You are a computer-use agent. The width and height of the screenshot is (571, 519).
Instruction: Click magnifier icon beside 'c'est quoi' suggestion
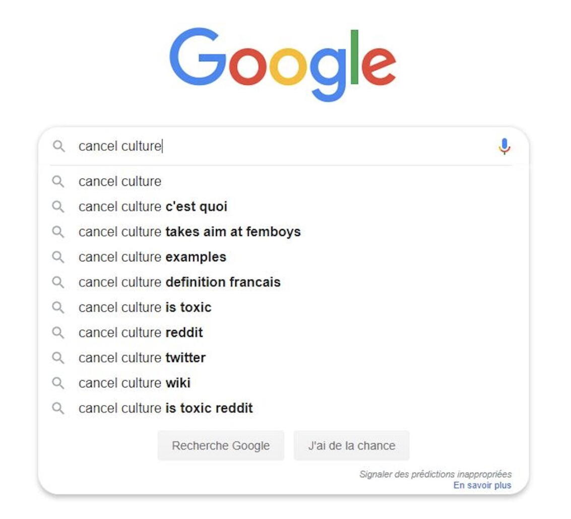click(58, 207)
